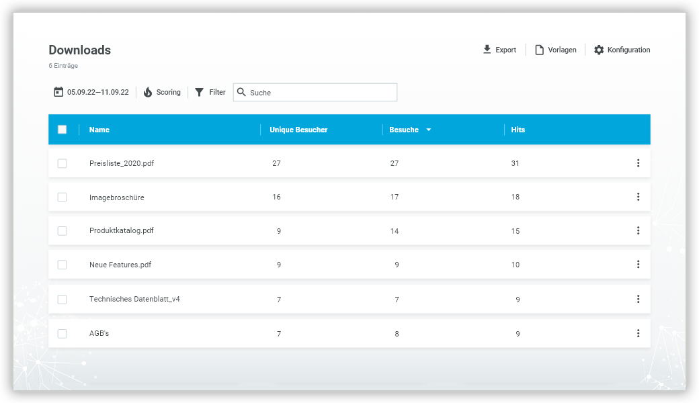Open Konfiguration gear icon

tap(599, 50)
